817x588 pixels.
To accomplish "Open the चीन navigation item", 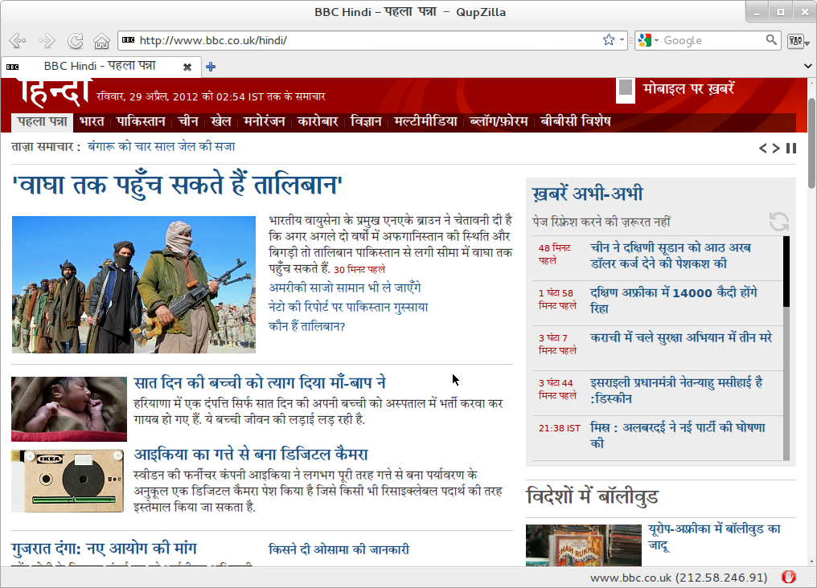I will point(188,122).
